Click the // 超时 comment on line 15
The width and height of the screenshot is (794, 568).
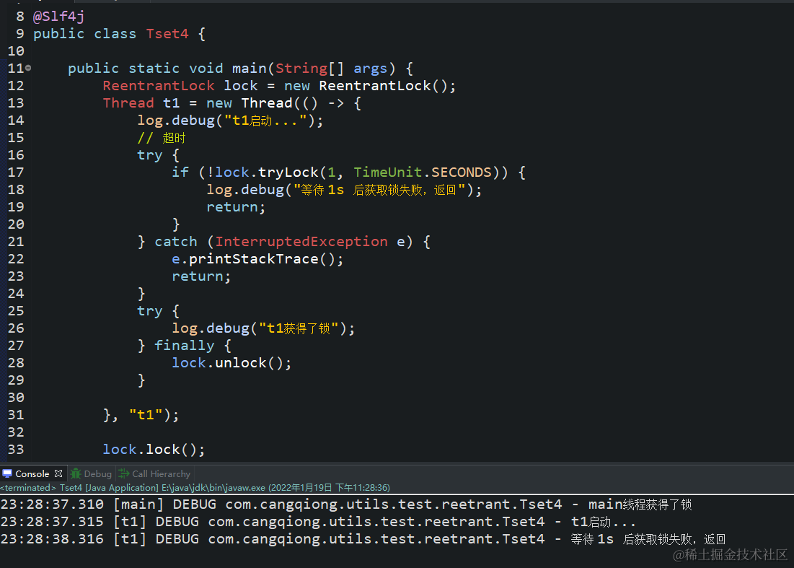point(162,138)
